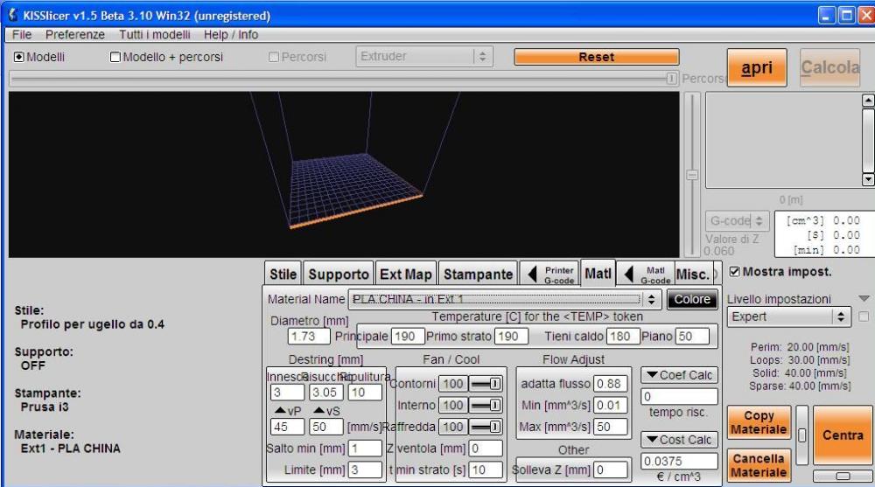Adjust the Contorni fan slider
This screenshot has width=875, height=487.
[484, 384]
